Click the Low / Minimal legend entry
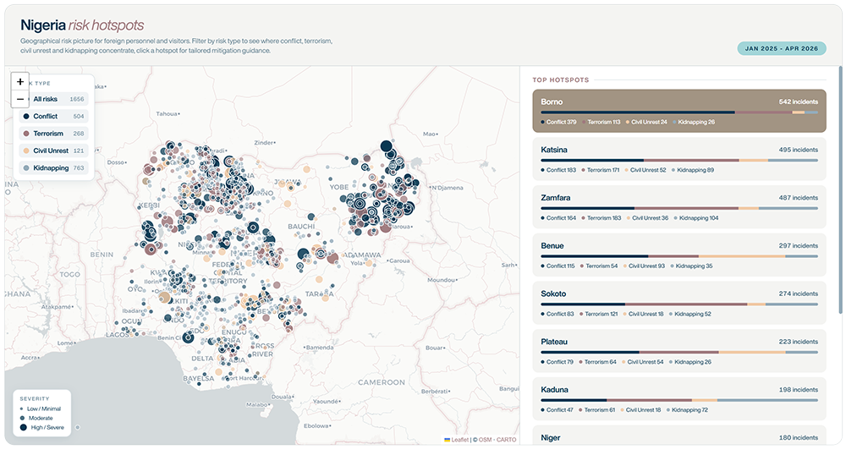The height and width of the screenshot is (455, 846). (x=41, y=408)
